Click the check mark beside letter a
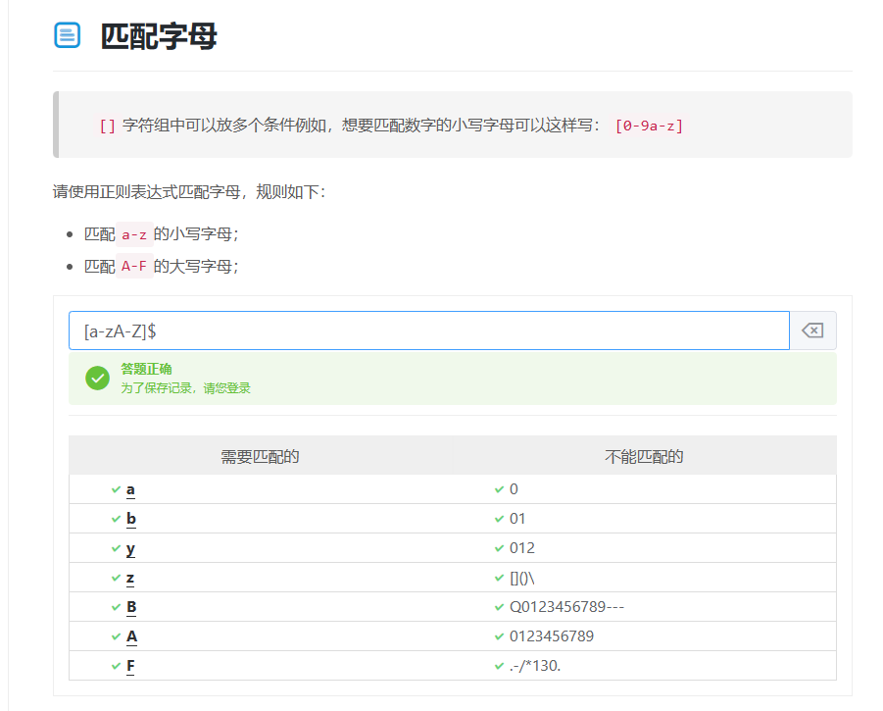Image resolution: width=883 pixels, height=711 pixels. point(116,489)
